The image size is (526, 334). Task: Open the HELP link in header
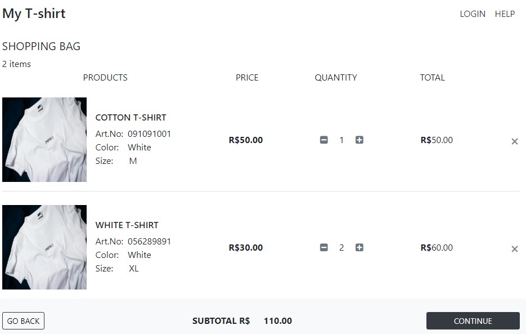[505, 14]
